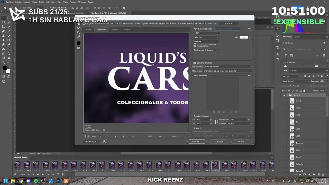This screenshot has height=185, width=329.
Task: Toggle the Convertir en sRGB checkbox
Action: click(195, 63)
